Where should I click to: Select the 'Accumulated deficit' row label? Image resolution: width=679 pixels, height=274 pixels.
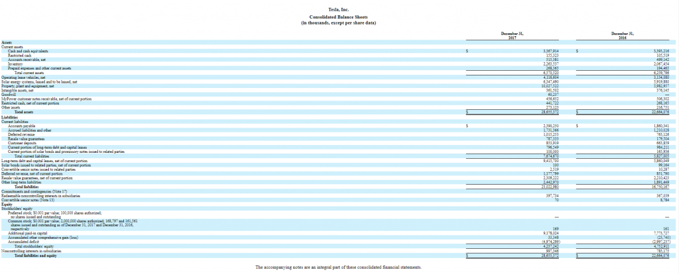pyautogui.click(x=23, y=241)
